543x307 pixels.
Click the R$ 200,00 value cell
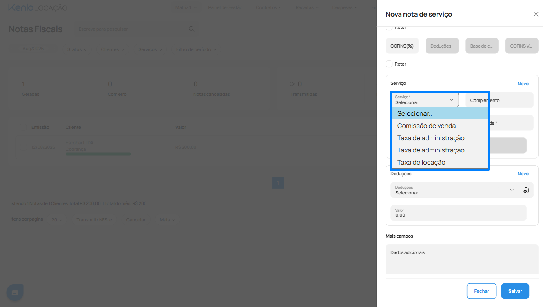pyautogui.click(x=186, y=147)
